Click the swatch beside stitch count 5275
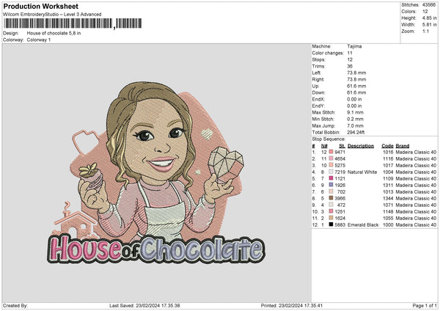This screenshot has width=440, height=311. click(331, 165)
